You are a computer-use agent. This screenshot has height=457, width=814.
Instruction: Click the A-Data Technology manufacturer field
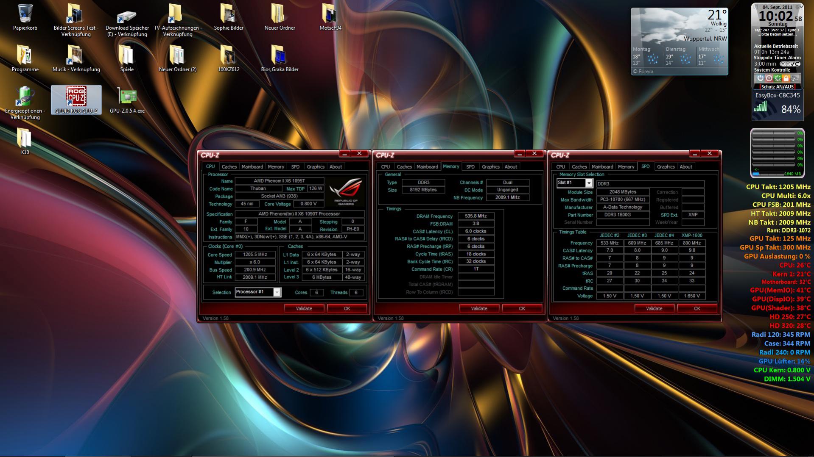pyautogui.click(x=623, y=207)
